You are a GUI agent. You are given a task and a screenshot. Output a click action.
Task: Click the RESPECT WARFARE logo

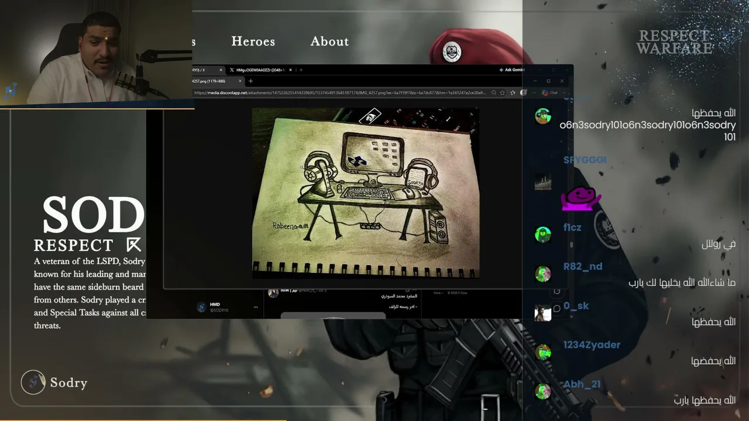pyautogui.click(x=674, y=42)
